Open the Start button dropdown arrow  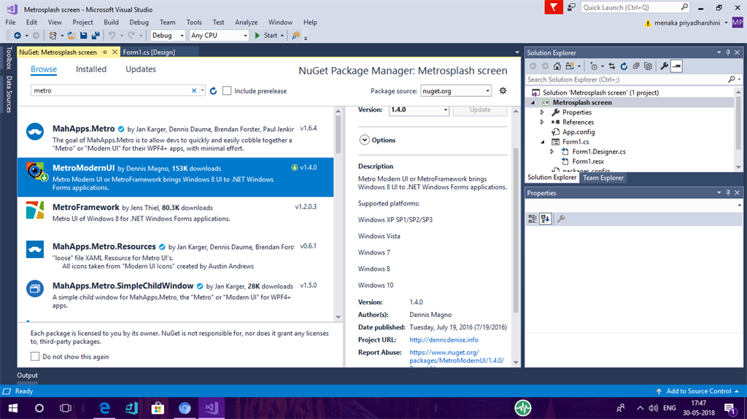282,35
